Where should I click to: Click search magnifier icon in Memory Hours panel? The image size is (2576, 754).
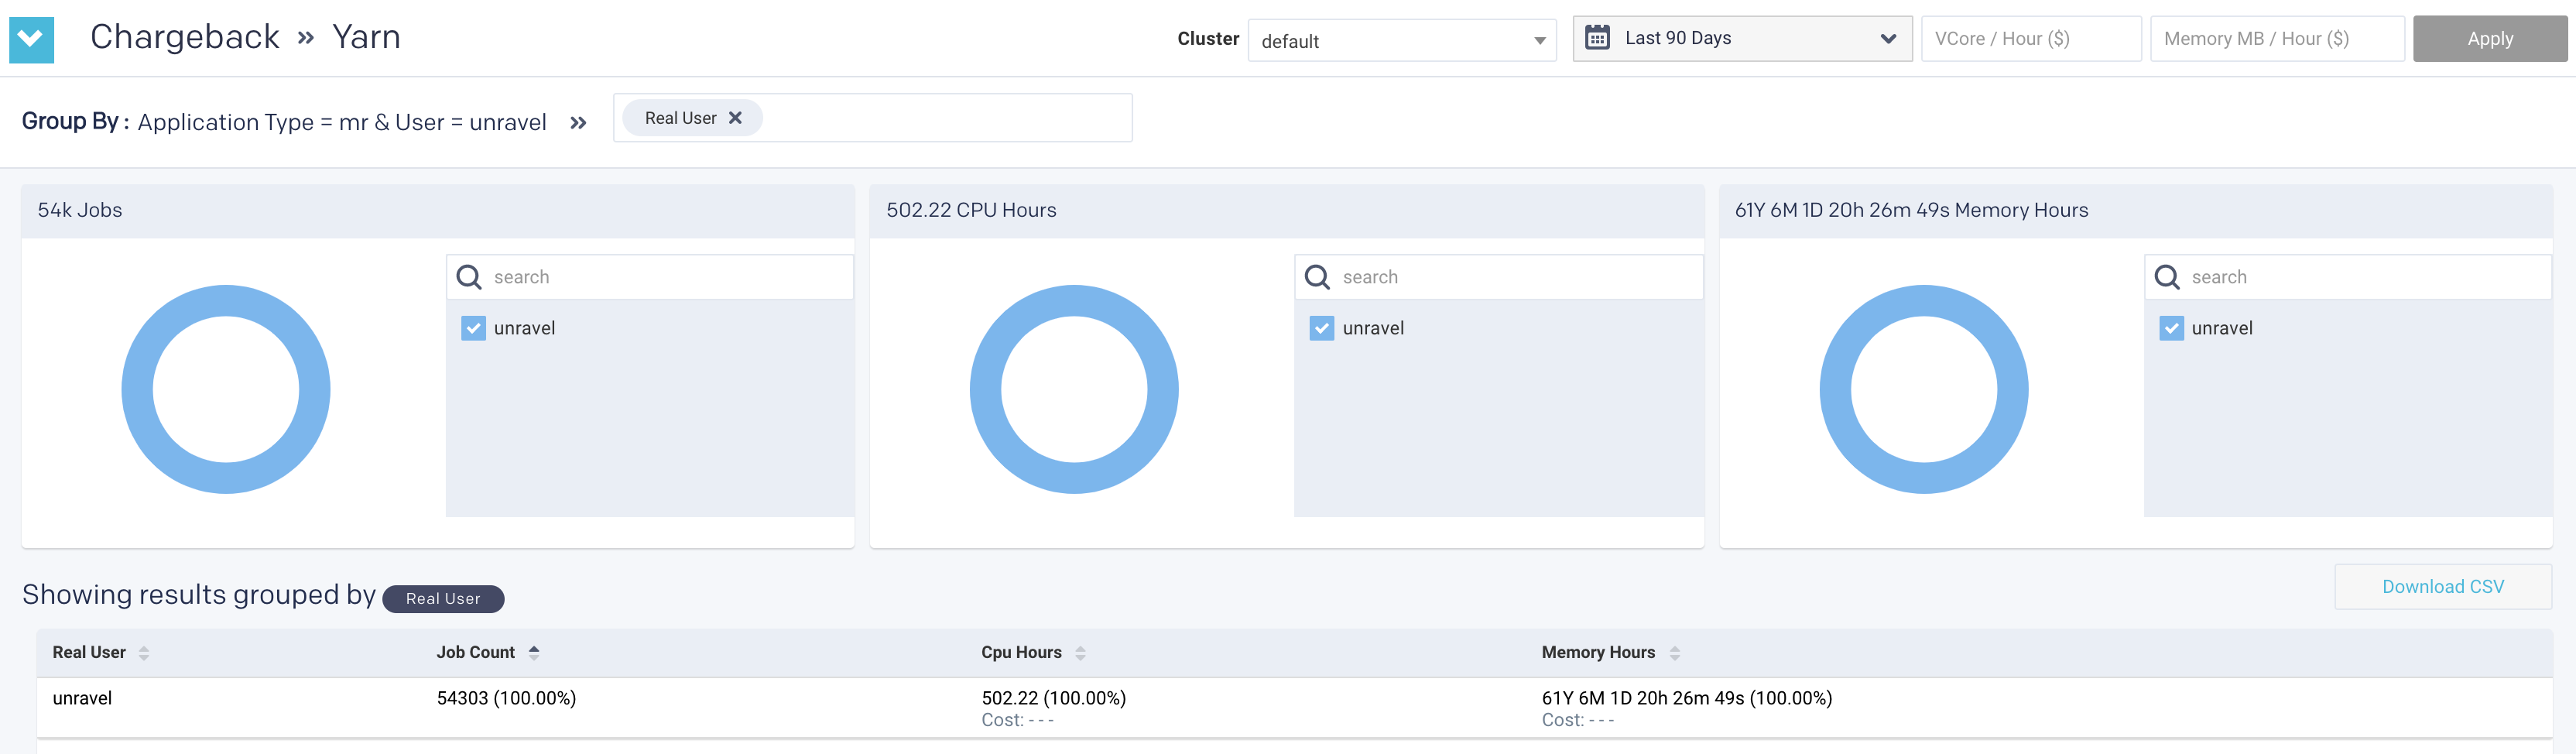tap(2167, 277)
